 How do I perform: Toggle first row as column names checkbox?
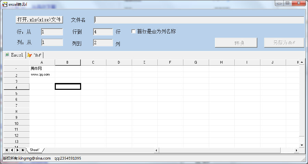[x=133, y=31]
